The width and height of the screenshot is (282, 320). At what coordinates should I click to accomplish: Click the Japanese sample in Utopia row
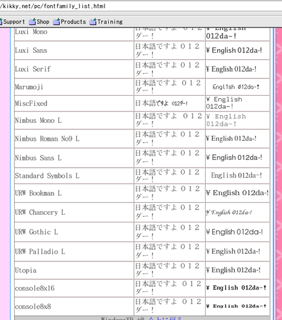(x=167, y=270)
